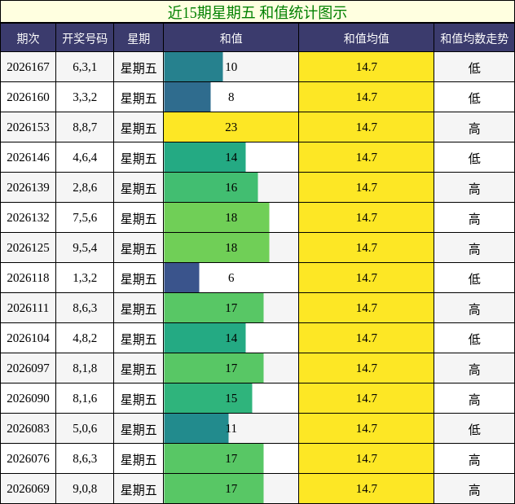Select period 2026104 cell
Screen dimensions: 515x504
[28, 338]
